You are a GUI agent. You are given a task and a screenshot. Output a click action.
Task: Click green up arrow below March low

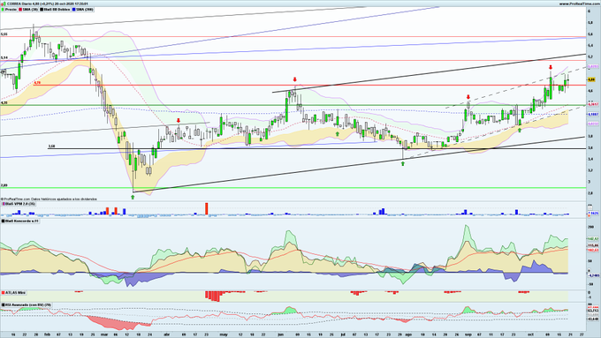pyautogui.click(x=133, y=197)
